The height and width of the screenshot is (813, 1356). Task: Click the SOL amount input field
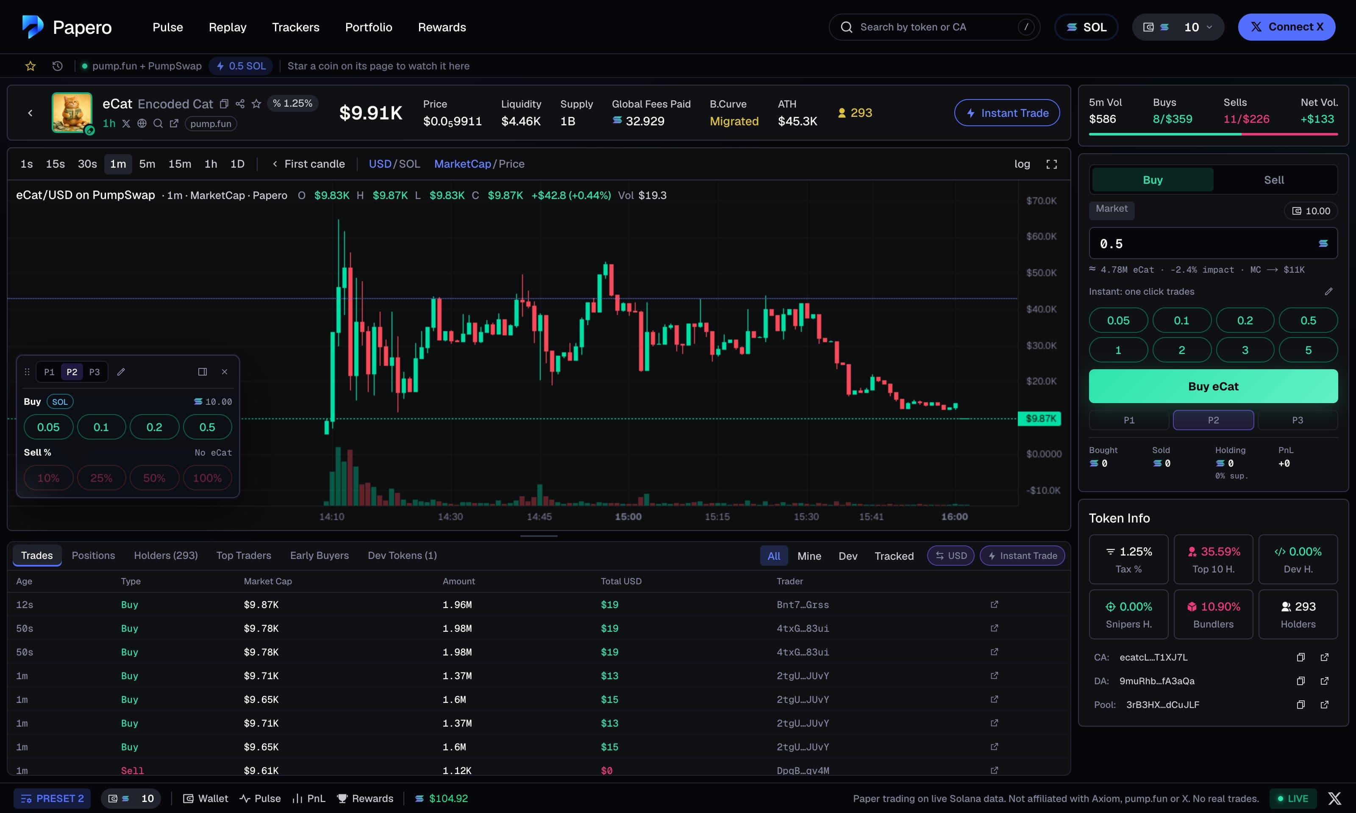pyautogui.click(x=1213, y=243)
